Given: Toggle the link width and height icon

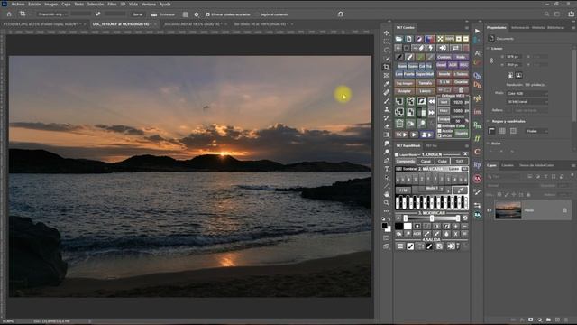Looking at the screenshot, I should click(491, 60).
